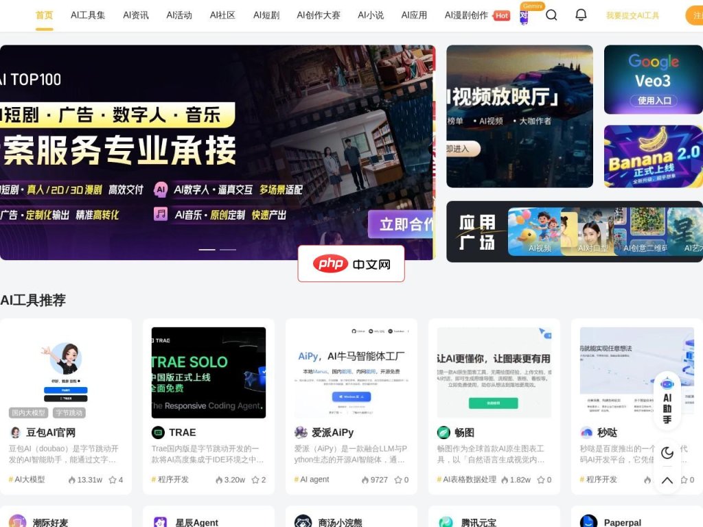This screenshot has width=703, height=527.
Task: Click the 星辰Agent logo icon
Action: (x=160, y=522)
